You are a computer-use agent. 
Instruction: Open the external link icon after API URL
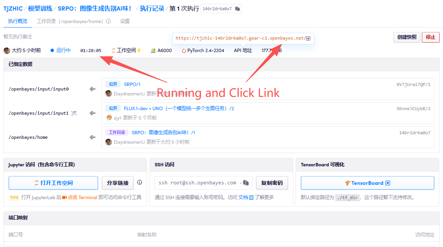coord(308,38)
